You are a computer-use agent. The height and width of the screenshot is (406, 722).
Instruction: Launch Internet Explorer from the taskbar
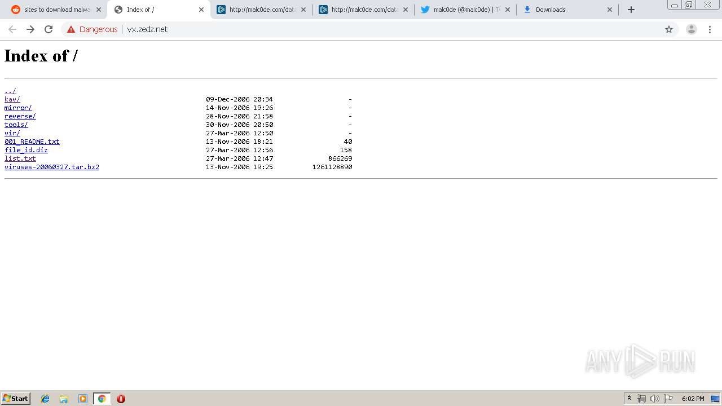click(x=45, y=399)
